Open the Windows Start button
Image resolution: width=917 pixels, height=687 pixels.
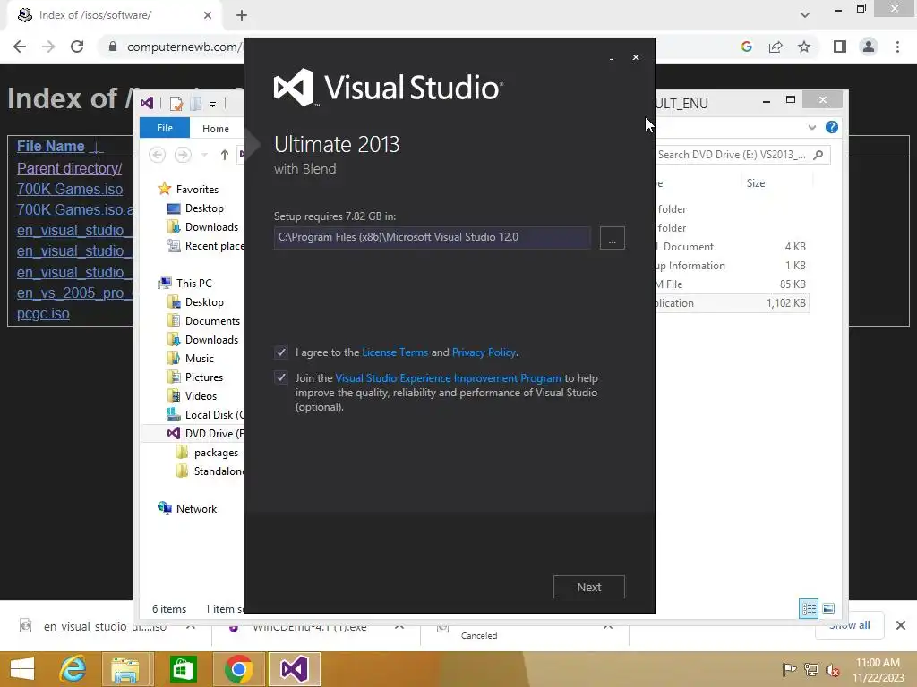point(22,669)
